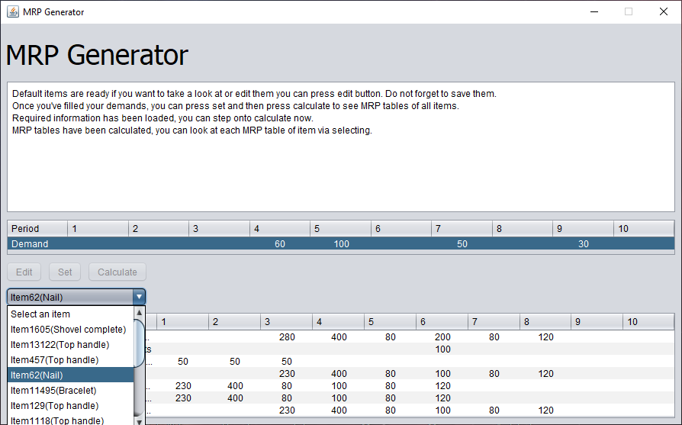Image resolution: width=682 pixels, height=425 pixels.
Task: Click the Set button
Action: tap(65, 272)
